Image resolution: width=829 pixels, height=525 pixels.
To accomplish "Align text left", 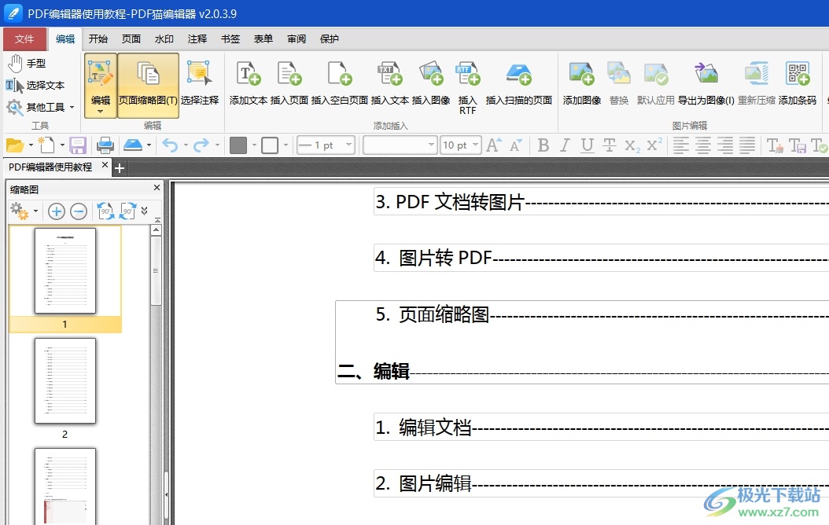I will click(x=681, y=145).
